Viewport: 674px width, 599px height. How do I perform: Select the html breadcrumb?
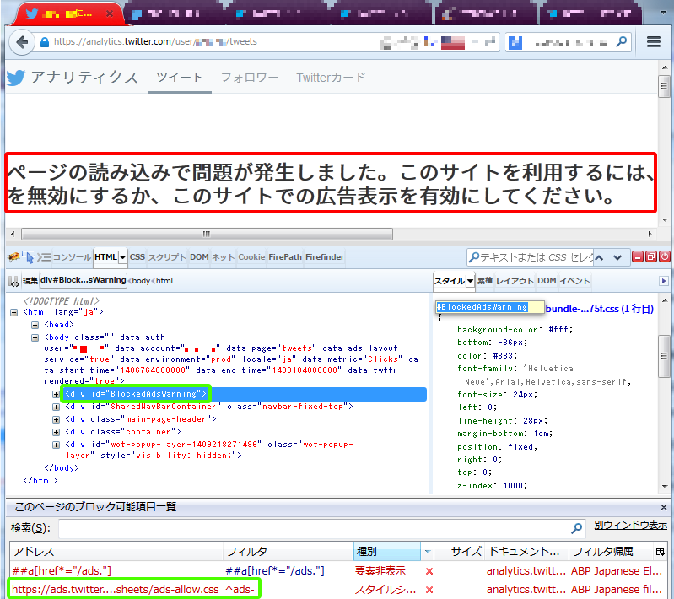click(164, 281)
